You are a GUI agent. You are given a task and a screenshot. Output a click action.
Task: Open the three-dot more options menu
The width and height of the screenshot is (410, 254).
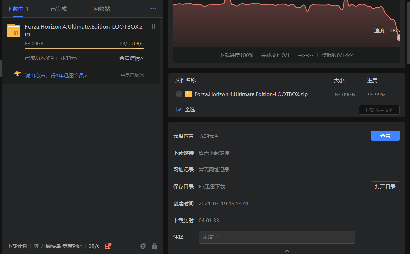pos(153,9)
